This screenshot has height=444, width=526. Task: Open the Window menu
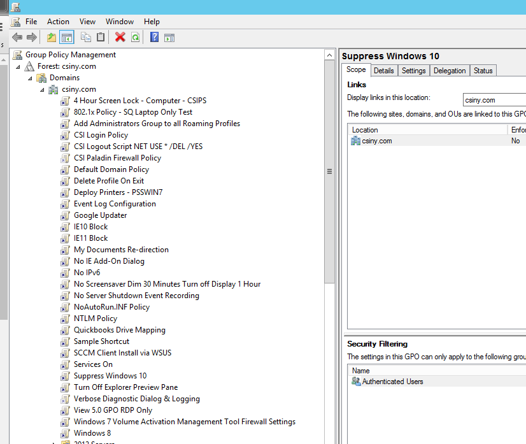tap(120, 22)
